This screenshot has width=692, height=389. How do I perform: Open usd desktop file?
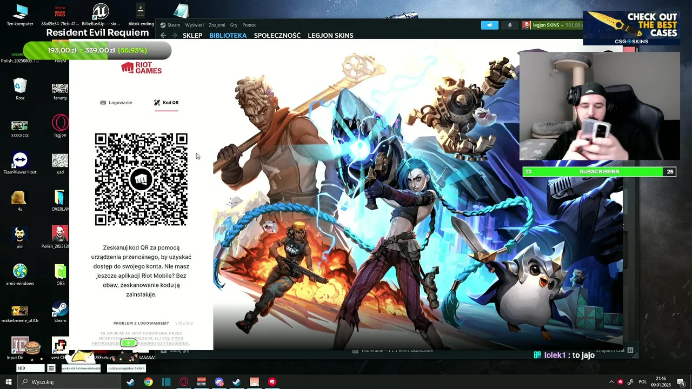click(x=60, y=163)
